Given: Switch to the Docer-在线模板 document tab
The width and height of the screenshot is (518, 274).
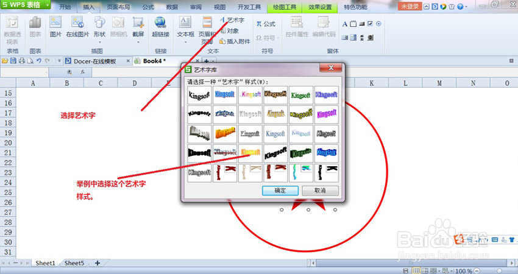Looking at the screenshot, I should 94,61.
